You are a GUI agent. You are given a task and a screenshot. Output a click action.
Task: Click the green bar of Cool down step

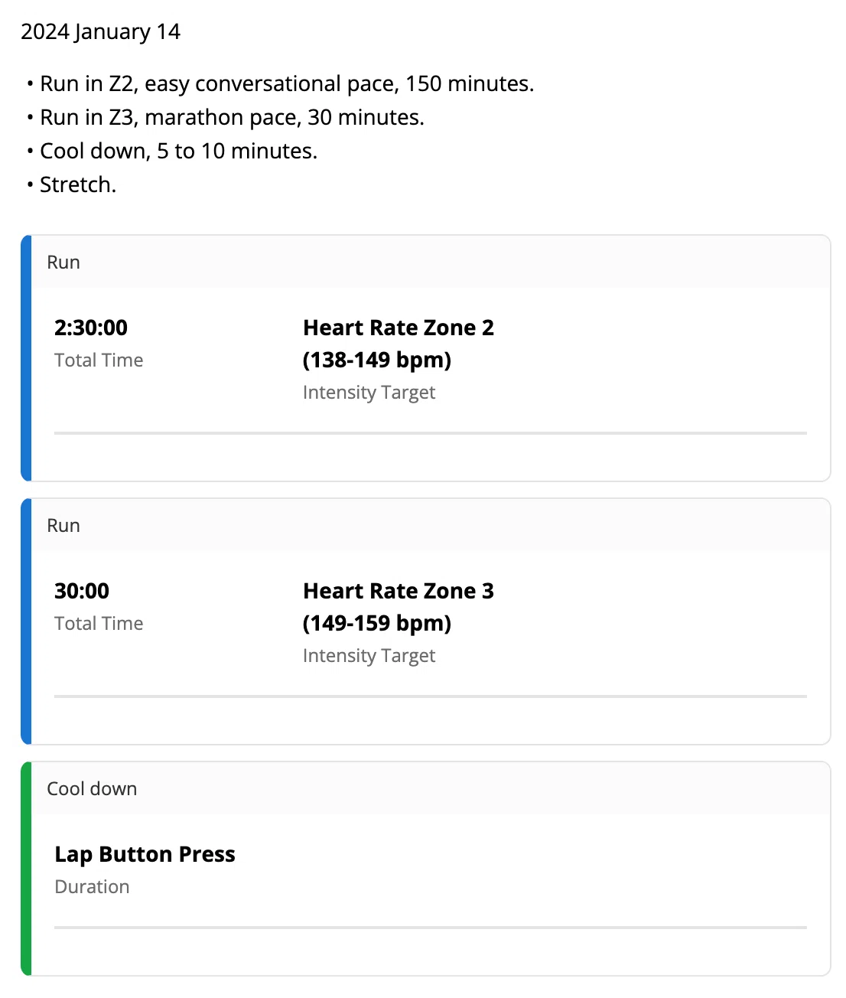coord(26,869)
